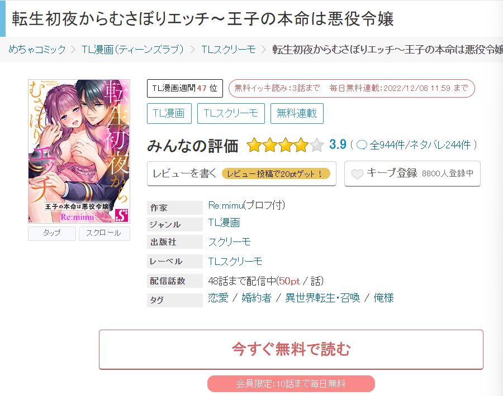The width and height of the screenshot is (503, 396).
Task: Open publisher スクリーモ link
Action: 229,242
